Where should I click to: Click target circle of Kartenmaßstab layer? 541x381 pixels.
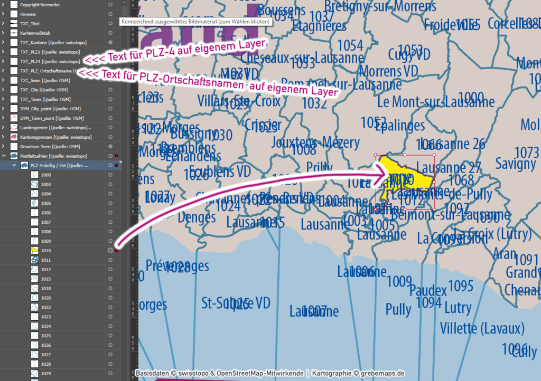pyautogui.click(x=110, y=33)
